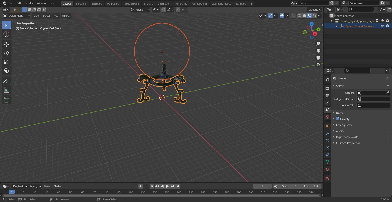Switch to wireframe viewport shading
392x202 pixels.
click(x=300, y=16)
